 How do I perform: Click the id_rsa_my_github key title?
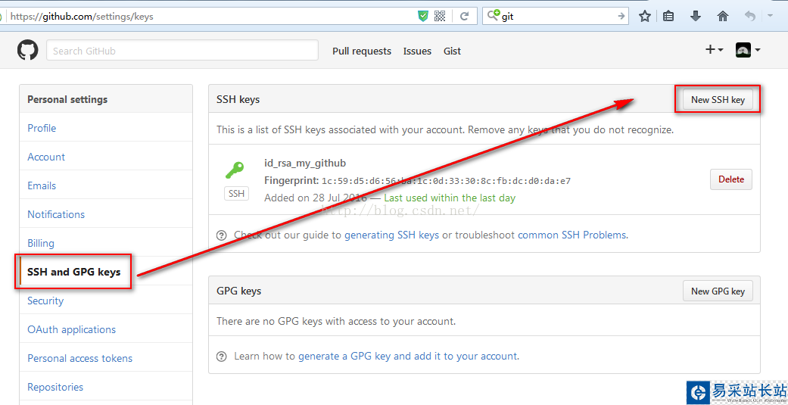305,164
